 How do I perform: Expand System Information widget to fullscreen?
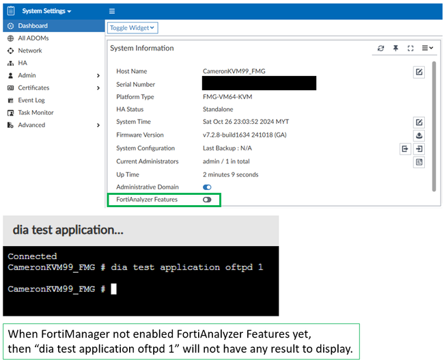tap(411, 49)
